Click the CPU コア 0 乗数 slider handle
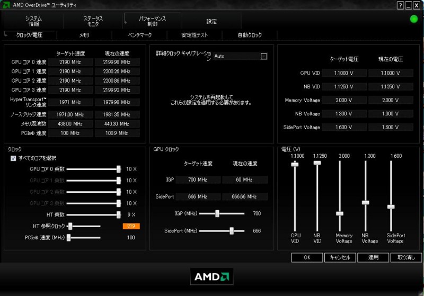Screen dimensions: 424x296 pos(118,169)
